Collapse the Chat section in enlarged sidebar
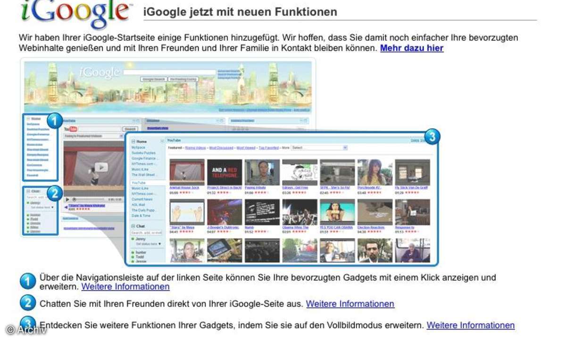This screenshot has width=566, height=340. point(133,226)
